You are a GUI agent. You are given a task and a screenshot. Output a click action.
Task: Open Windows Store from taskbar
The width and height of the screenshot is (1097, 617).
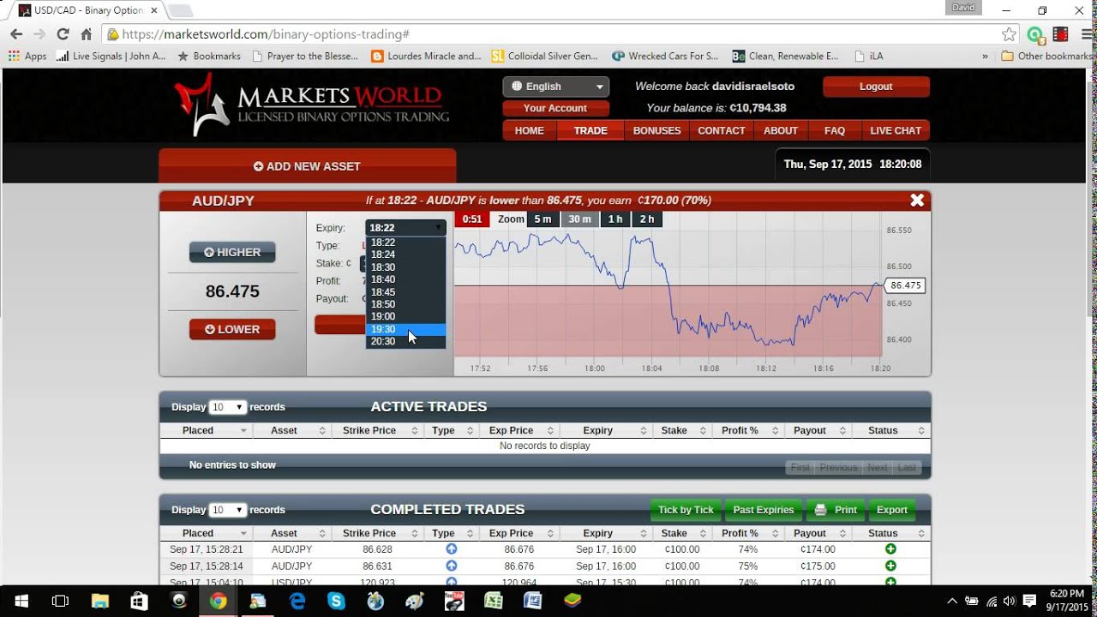139,601
